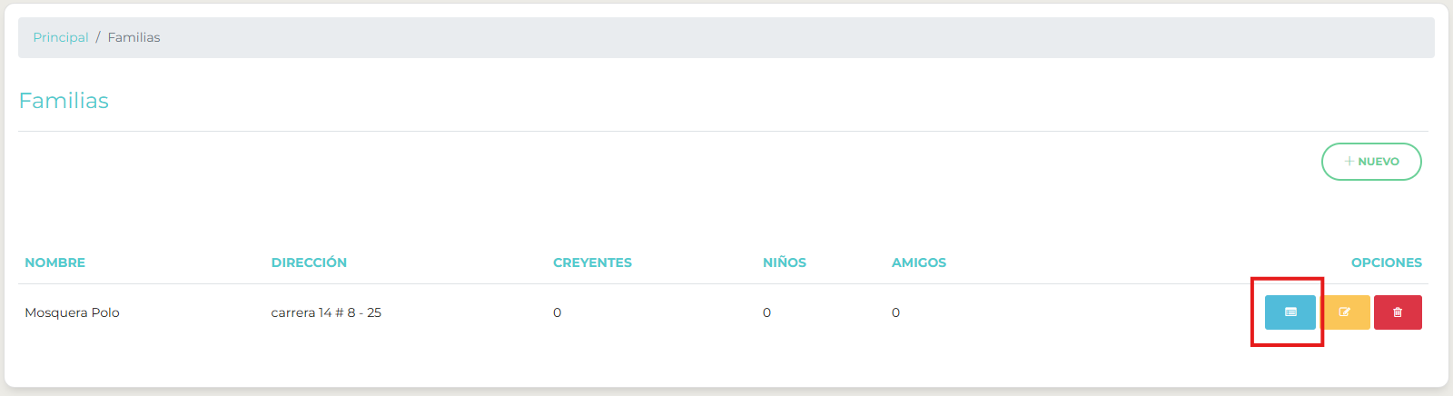
Task: Click the slash separator in the breadcrumb
Action: (98, 37)
